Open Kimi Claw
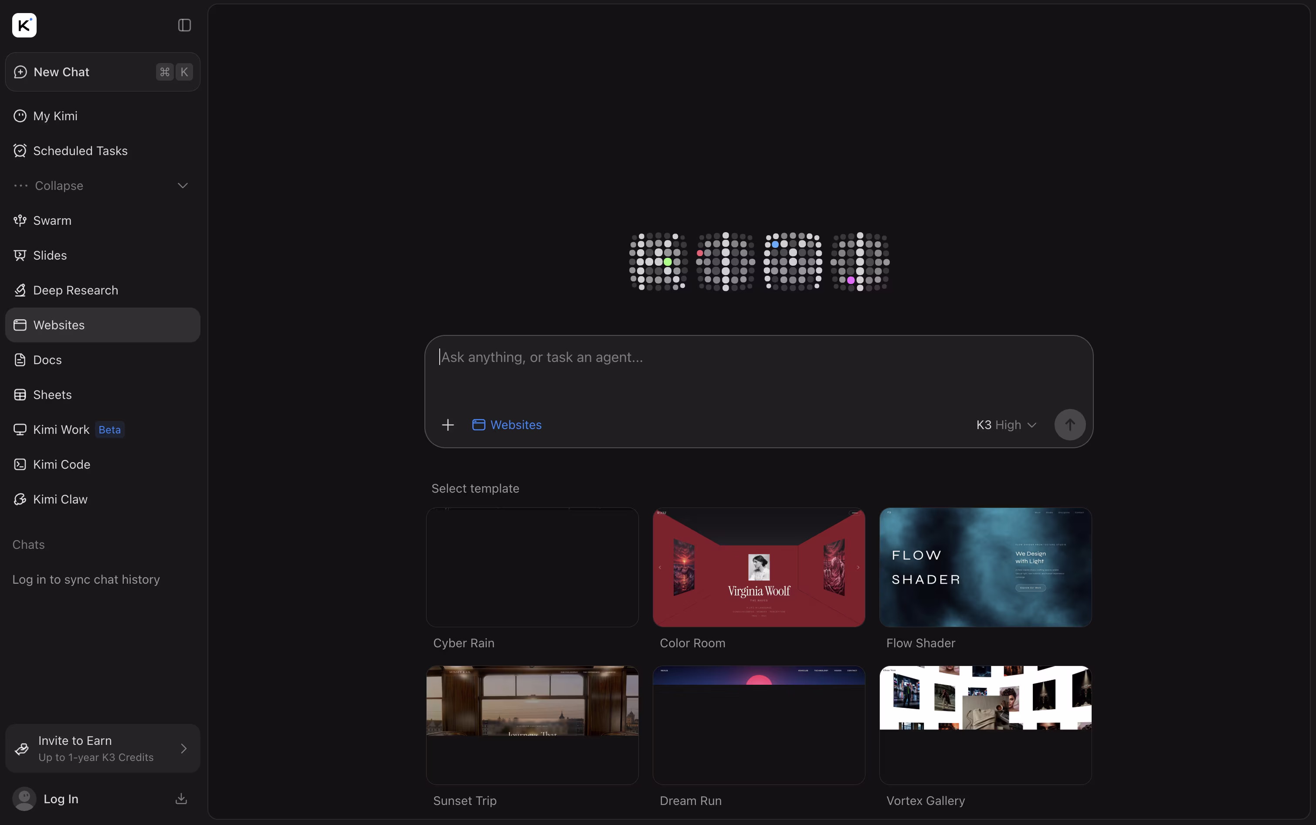This screenshot has height=825, width=1316. click(x=102, y=500)
